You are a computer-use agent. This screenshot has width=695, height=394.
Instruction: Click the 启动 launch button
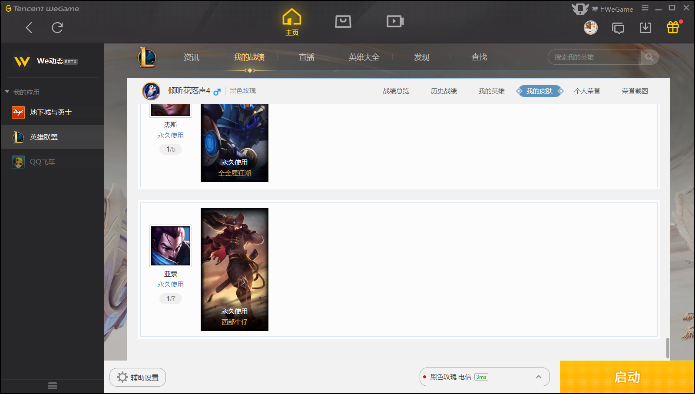coord(627,377)
